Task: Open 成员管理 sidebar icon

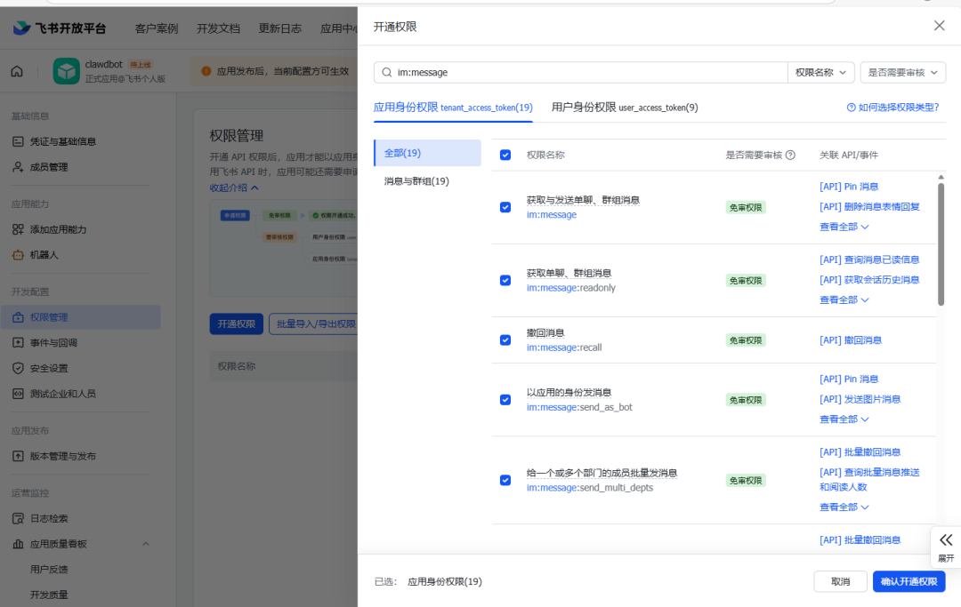Action: (18, 167)
